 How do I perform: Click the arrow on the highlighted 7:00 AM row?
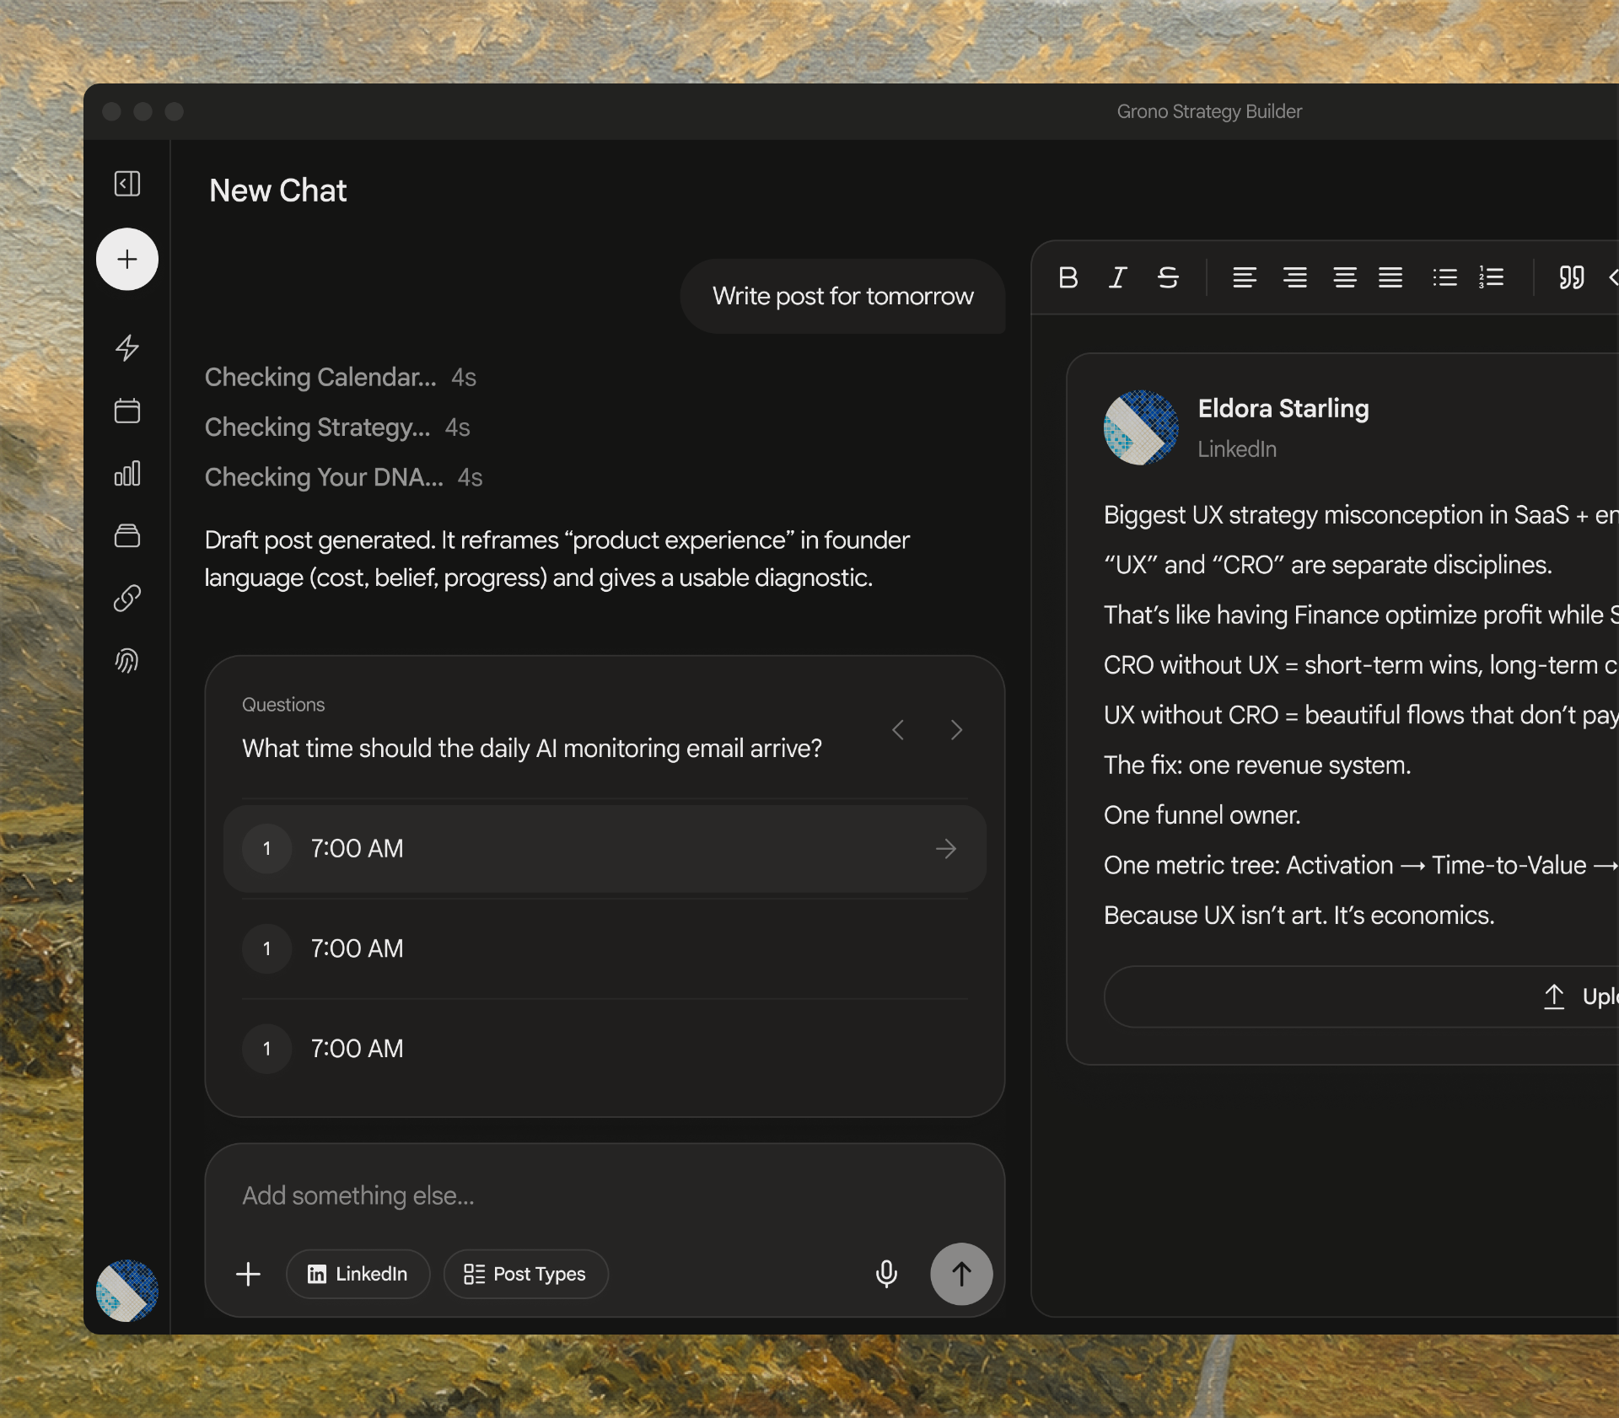point(946,849)
